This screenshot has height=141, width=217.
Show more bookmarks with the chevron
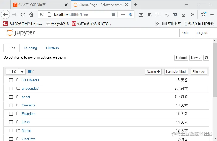tap(157, 24)
